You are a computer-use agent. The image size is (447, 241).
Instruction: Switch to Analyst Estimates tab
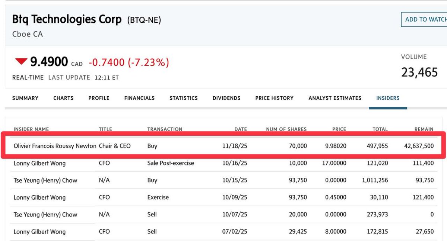point(335,98)
